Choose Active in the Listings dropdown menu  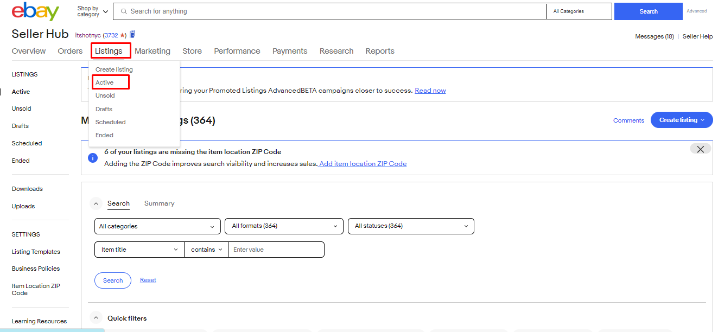tap(105, 82)
